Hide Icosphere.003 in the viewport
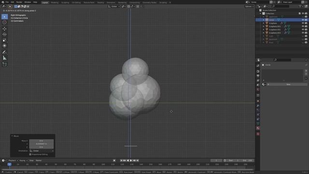The width and height of the screenshot is (309, 174). click(x=303, y=33)
